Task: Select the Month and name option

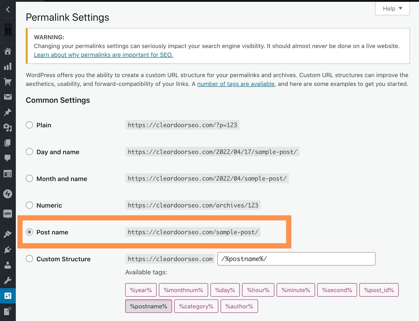Action: [29, 178]
